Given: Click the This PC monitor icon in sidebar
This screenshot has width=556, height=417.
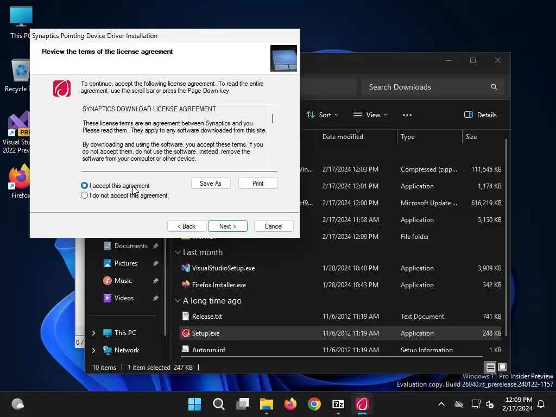Looking at the screenshot, I should [x=108, y=333].
